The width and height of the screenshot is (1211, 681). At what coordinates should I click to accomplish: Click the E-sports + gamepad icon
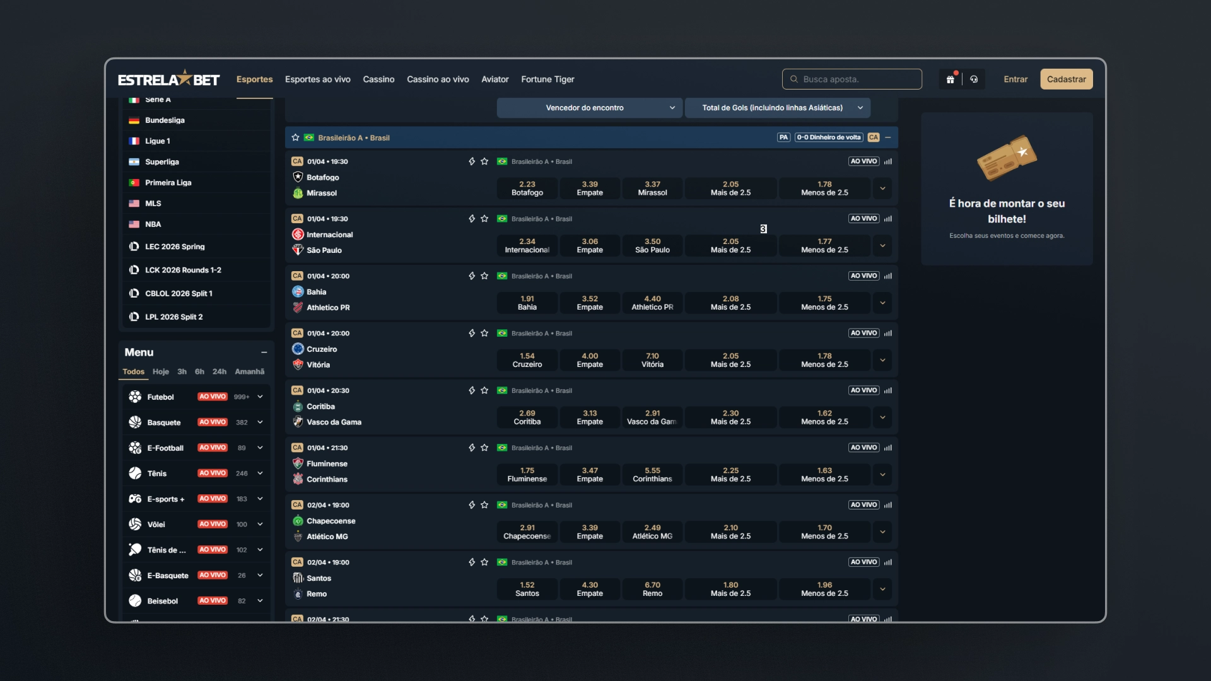pos(135,499)
